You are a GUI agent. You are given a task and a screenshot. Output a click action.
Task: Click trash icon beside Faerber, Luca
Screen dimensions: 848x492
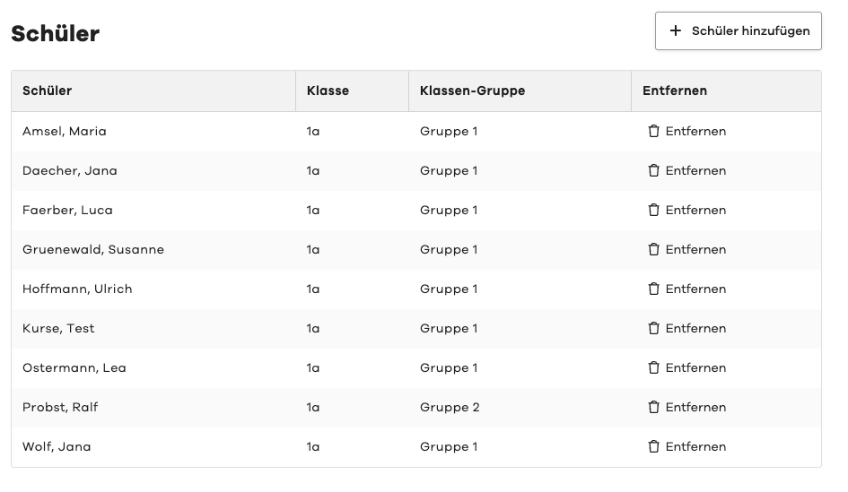[x=653, y=211]
